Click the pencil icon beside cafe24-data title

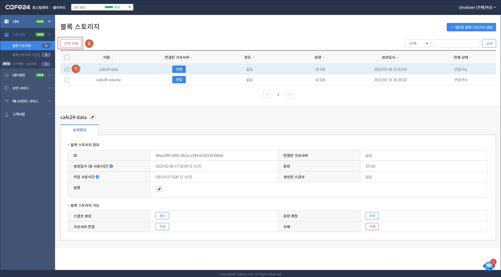[92, 117]
